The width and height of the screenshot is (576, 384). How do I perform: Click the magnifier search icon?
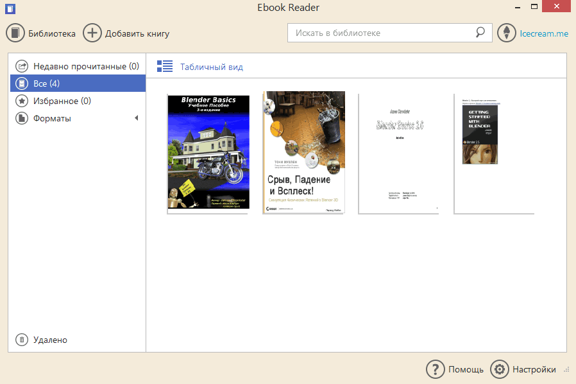480,32
